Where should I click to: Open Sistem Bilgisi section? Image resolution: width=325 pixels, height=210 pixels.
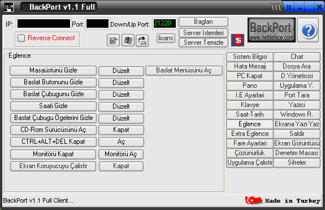[250, 57]
